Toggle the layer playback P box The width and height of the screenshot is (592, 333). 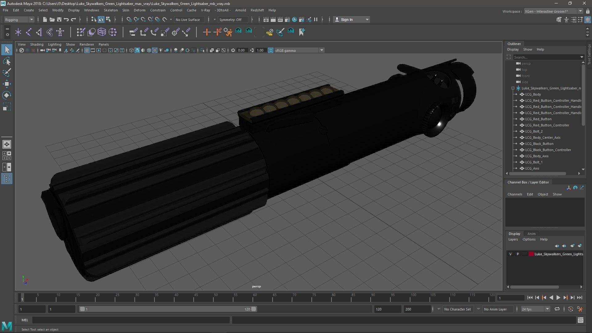pos(518,254)
